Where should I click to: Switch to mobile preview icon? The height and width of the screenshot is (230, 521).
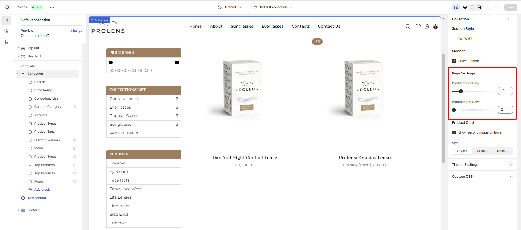tap(472, 7)
